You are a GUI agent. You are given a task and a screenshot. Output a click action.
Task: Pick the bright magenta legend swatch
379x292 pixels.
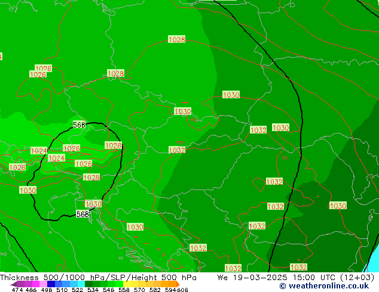point(35,284)
